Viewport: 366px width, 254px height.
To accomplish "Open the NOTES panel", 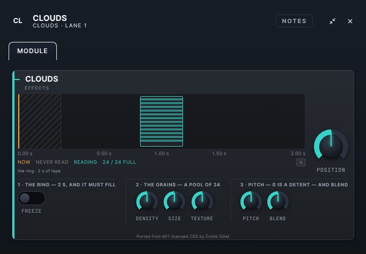I will coord(294,21).
